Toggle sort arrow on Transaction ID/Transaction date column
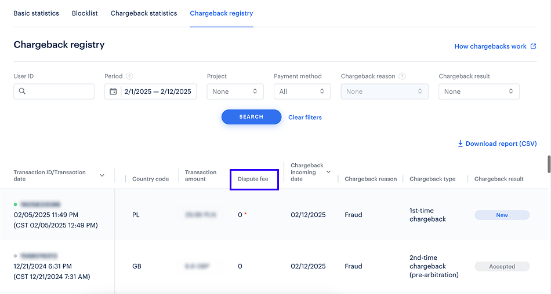This screenshot has width=551, height=294. [x=102, y=175]
